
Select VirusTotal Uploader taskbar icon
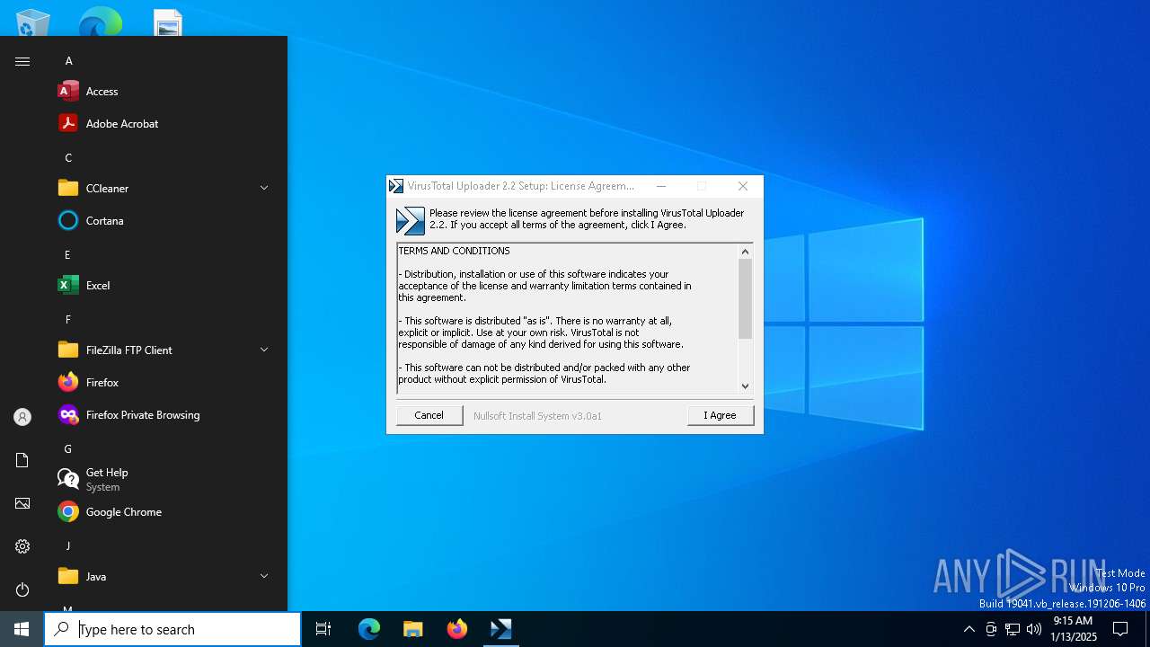pos(500,629)
